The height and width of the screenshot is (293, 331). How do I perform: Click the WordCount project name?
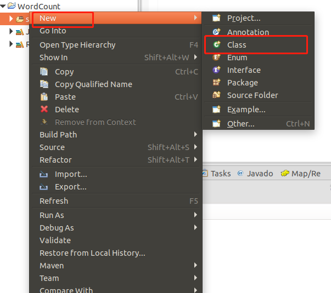coord(39,7)
